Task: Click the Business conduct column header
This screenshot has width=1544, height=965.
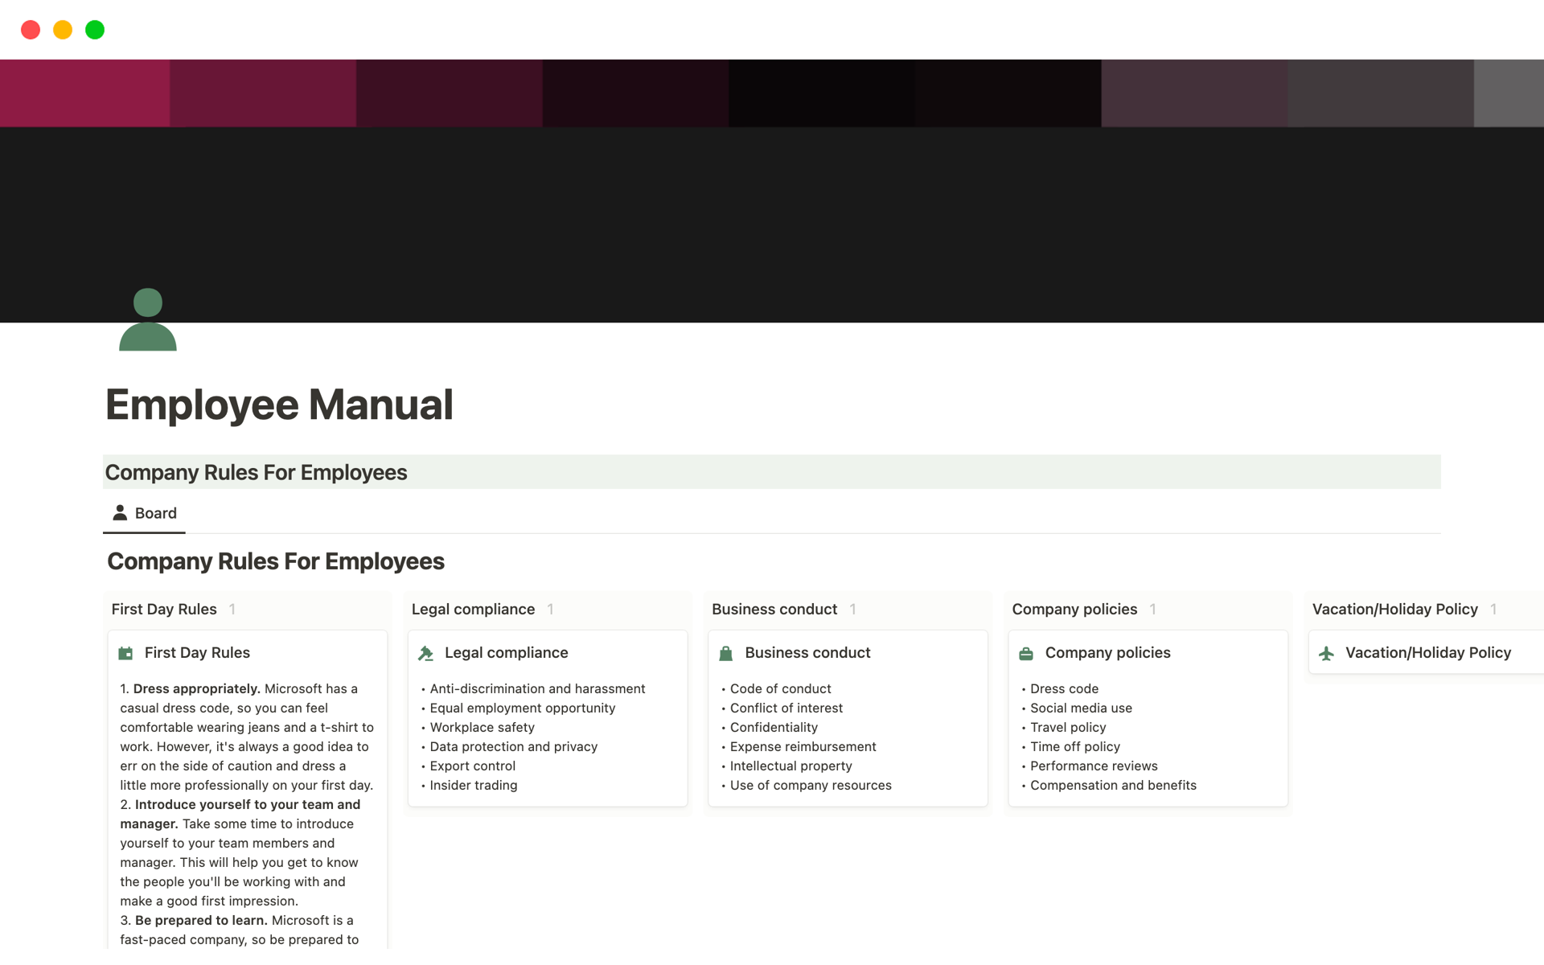Action: [x=774, y=609]
